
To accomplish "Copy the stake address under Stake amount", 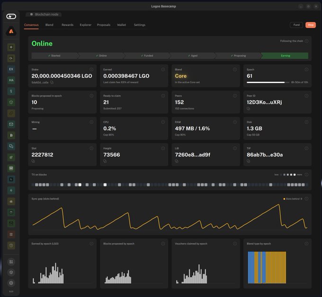I will (x=52, y=82).
